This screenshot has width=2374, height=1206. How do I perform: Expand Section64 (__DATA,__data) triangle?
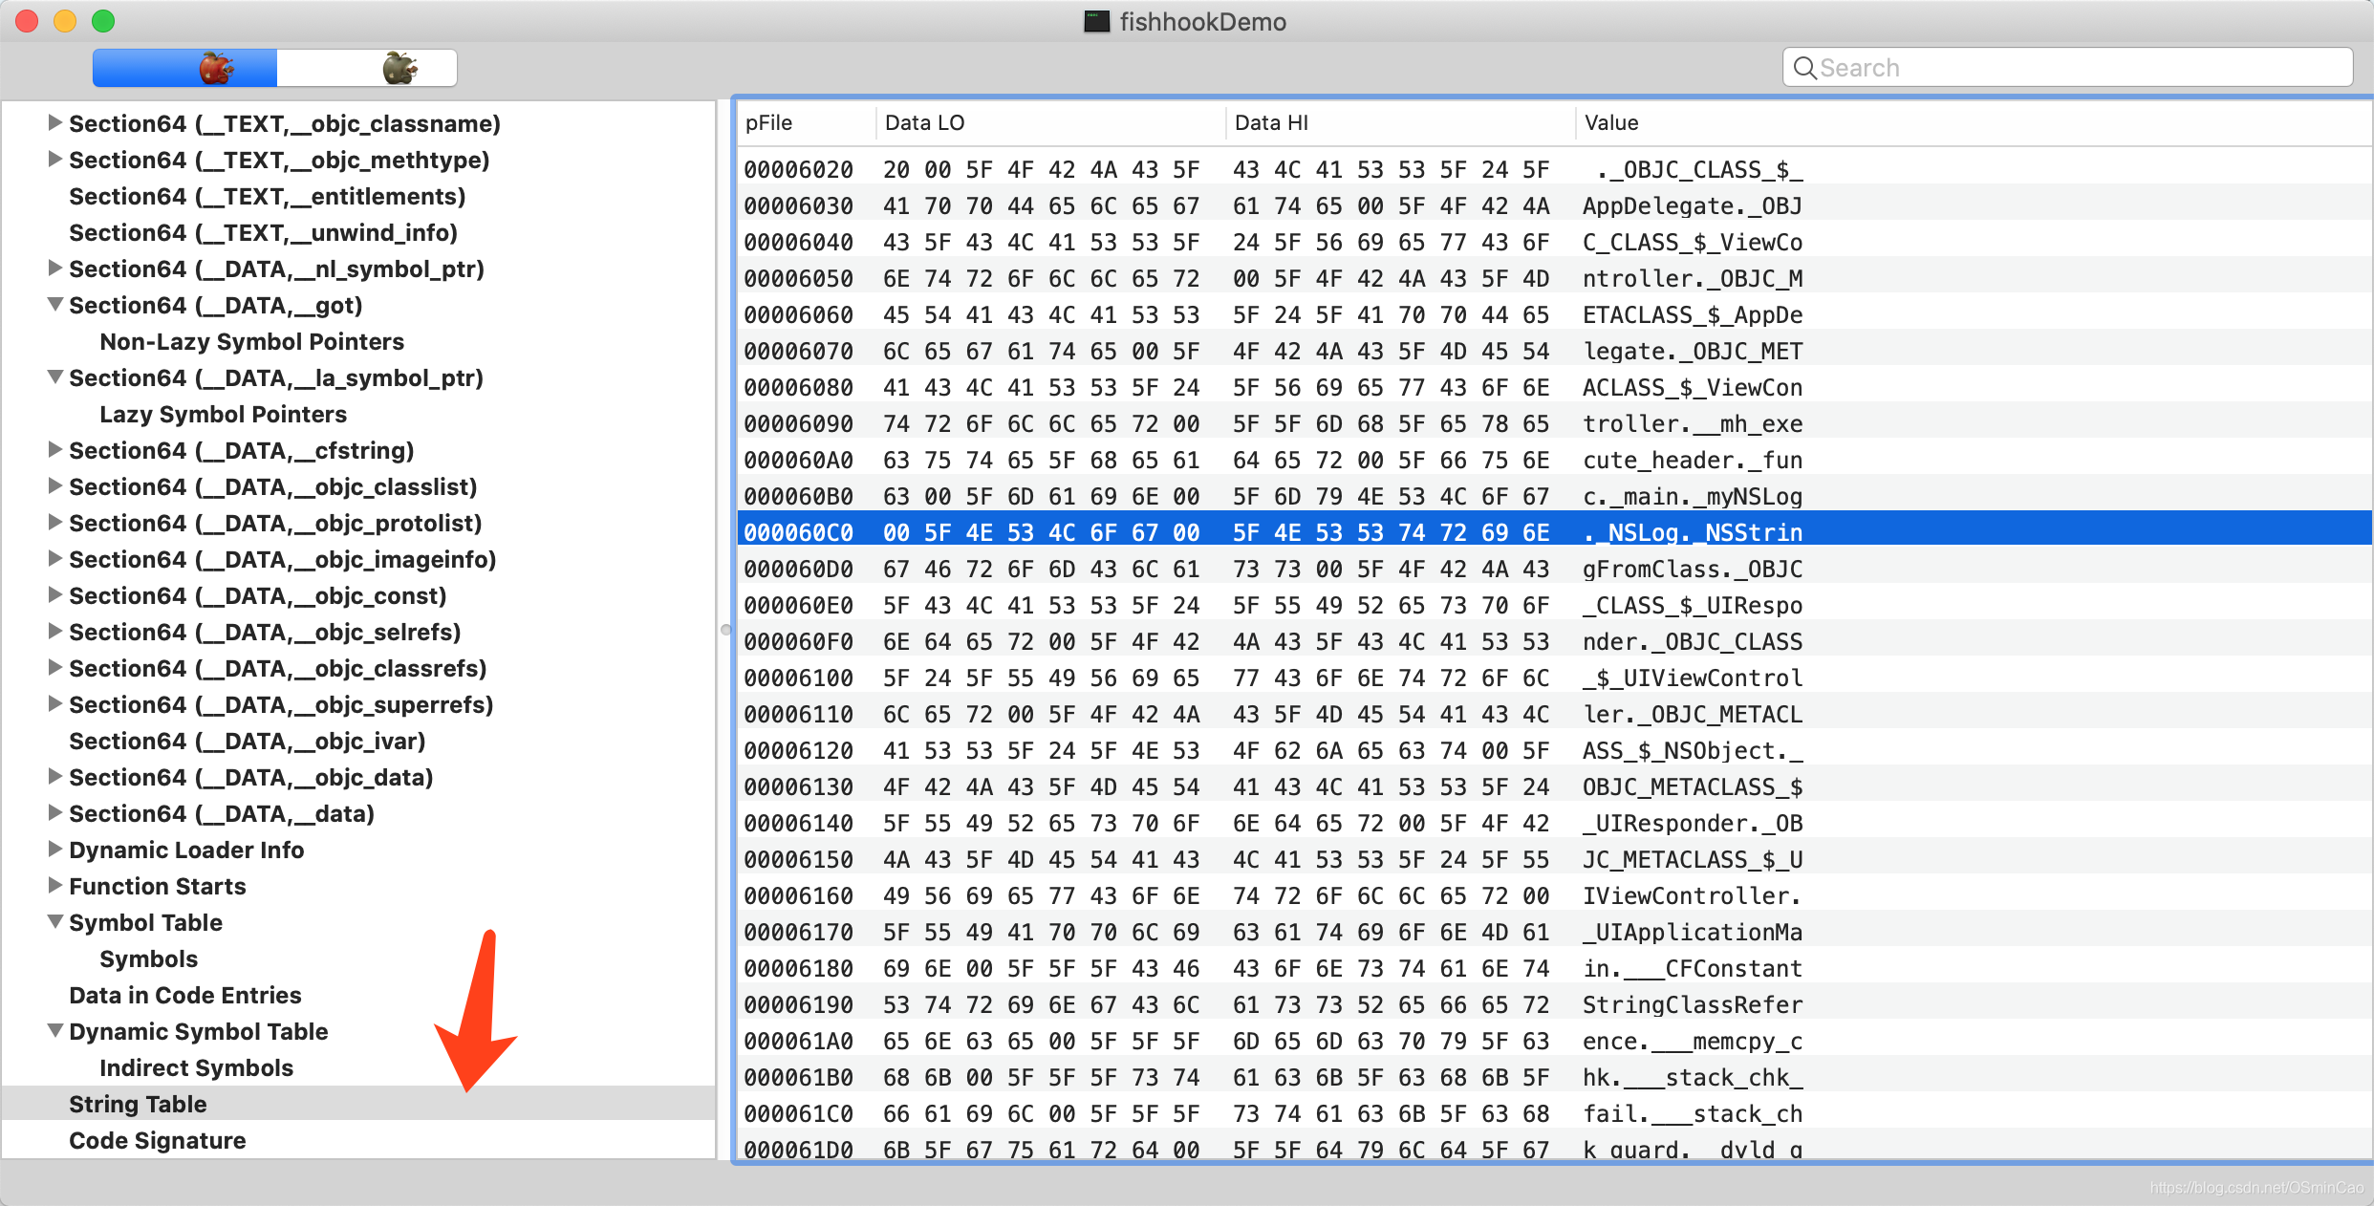55,812
